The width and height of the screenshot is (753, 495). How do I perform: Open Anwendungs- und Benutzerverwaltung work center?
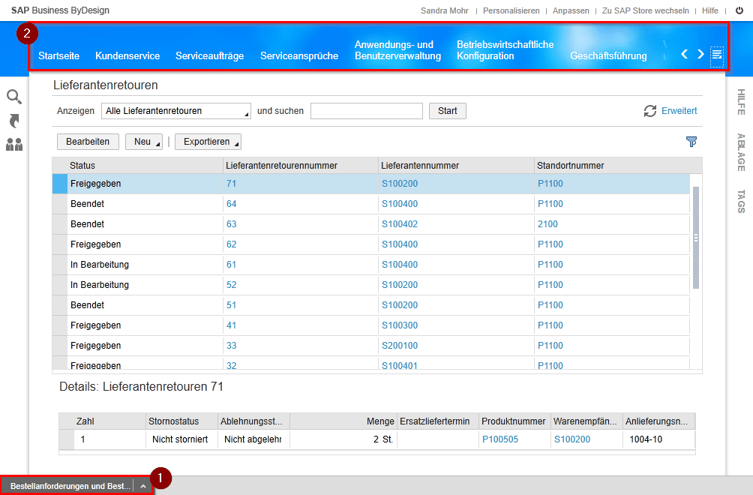(x=397, y=50)
